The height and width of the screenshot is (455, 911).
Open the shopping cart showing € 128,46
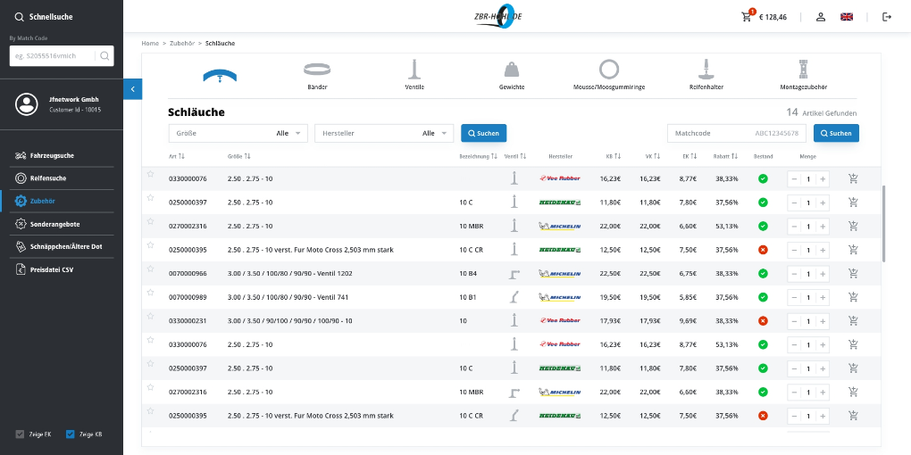(x=764, y=17)
